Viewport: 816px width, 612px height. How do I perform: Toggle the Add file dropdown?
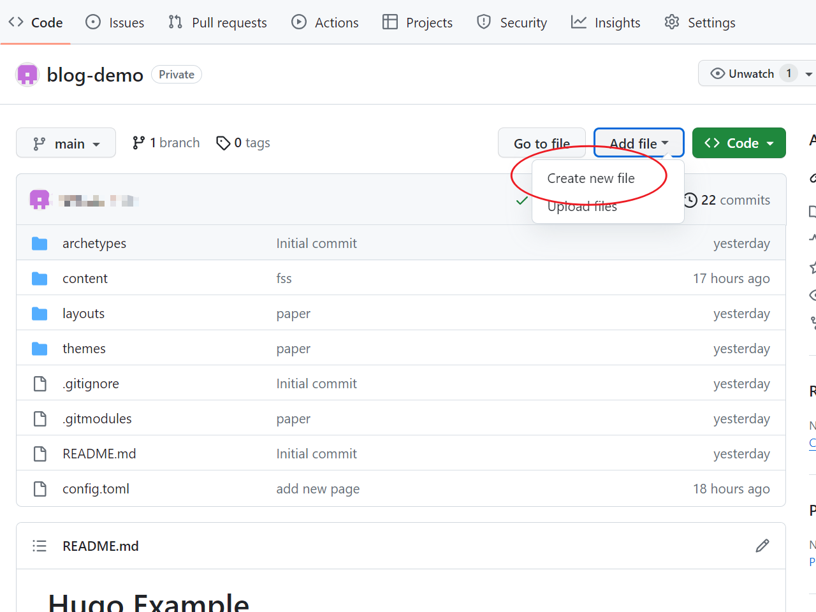639,143
